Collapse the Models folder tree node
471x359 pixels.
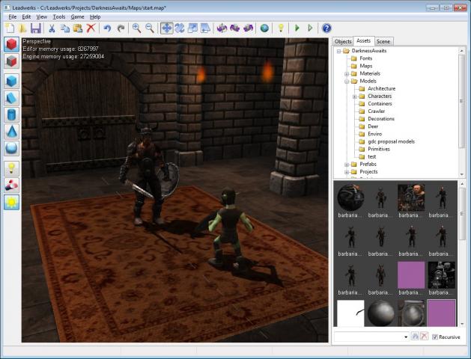(347, 82)
